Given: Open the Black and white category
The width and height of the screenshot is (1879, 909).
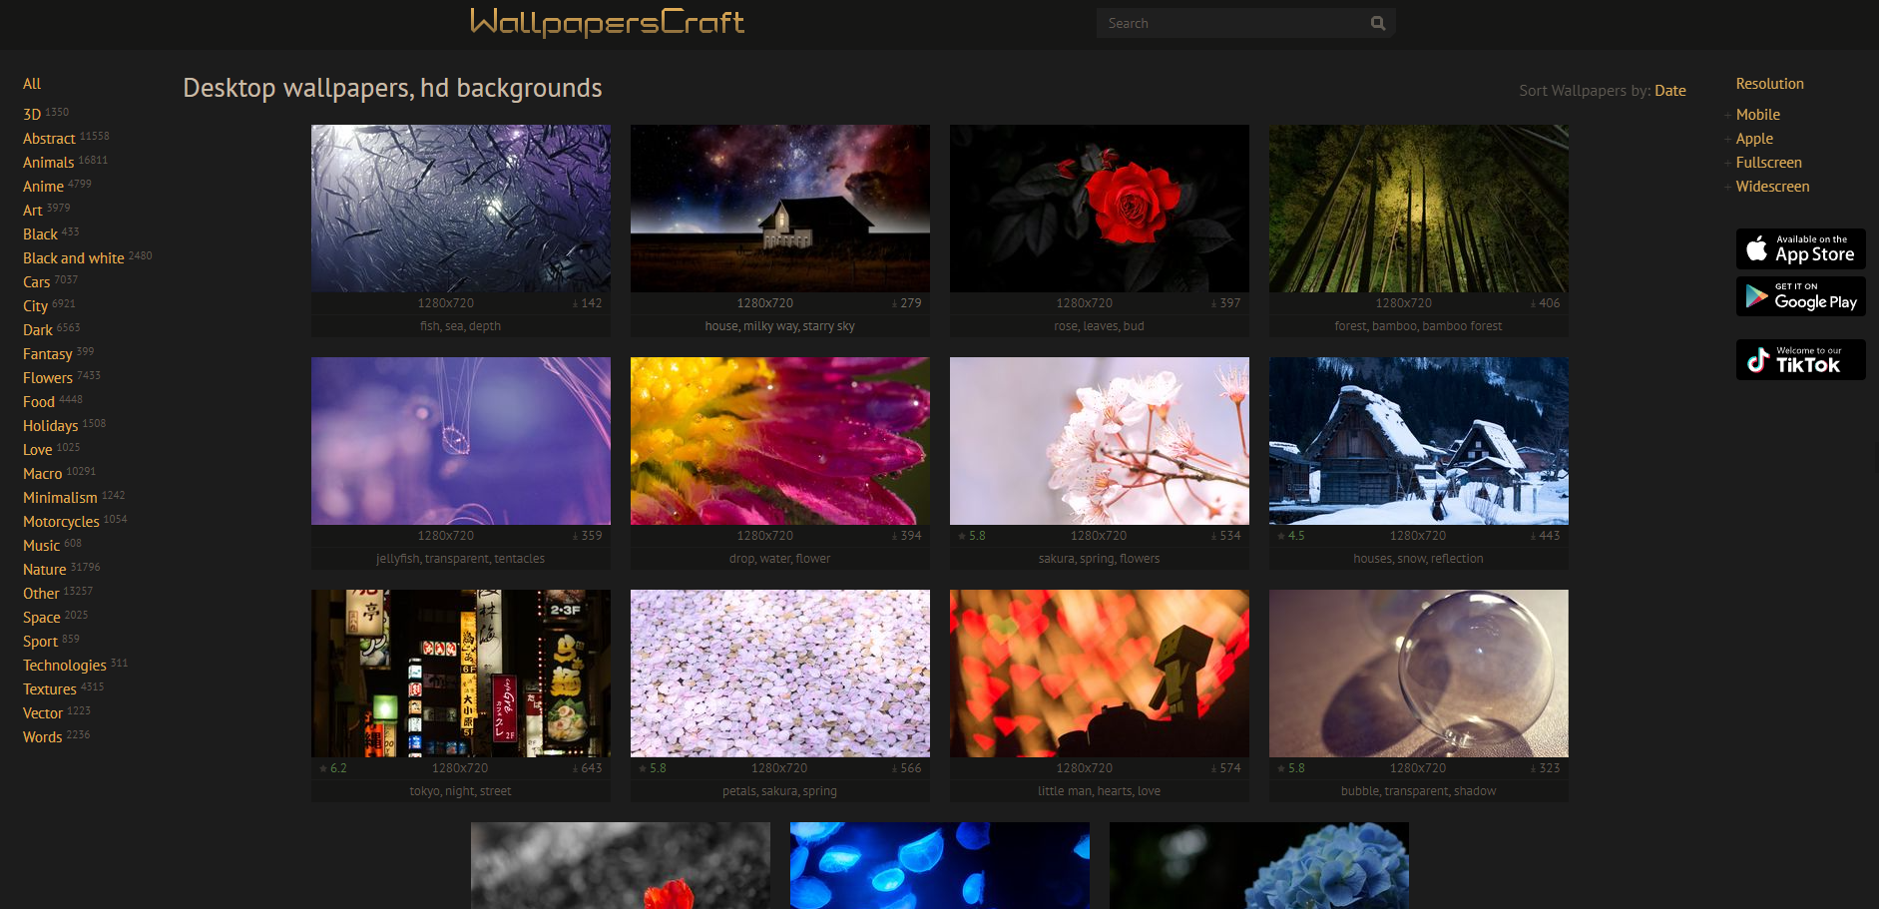Looking at the screenshot, I should (74, 258).
